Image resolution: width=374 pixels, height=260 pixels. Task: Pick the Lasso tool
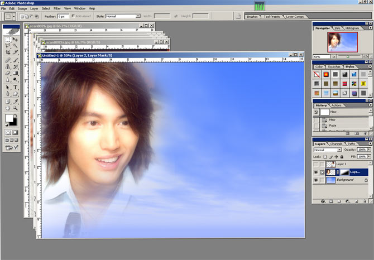(x=8, y=46)
